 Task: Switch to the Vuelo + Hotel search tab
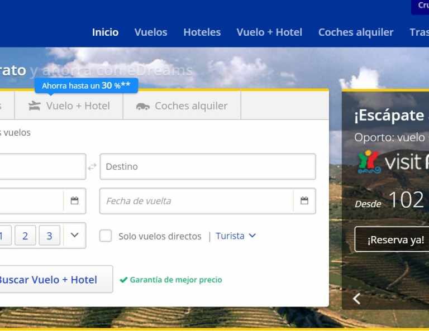point(69,105)
